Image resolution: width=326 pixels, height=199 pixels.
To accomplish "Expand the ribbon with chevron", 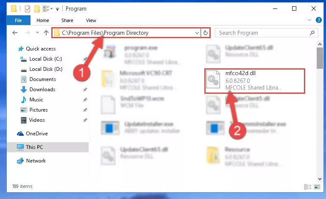I will coord(309,20).
